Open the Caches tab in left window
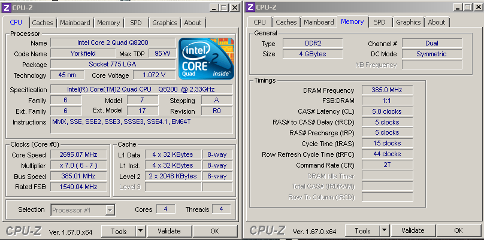This screenshot has height=240, width=484. pyautogui.click(x=43, y=23)
